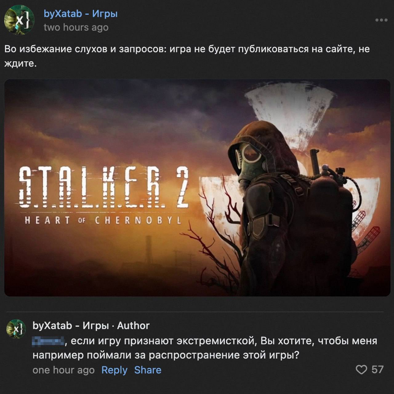Open the S.T.A.L.K.E.R. 2 attached image
This screenshot has height=394, width=394.
pyautogui.click(x=197, y=188)
